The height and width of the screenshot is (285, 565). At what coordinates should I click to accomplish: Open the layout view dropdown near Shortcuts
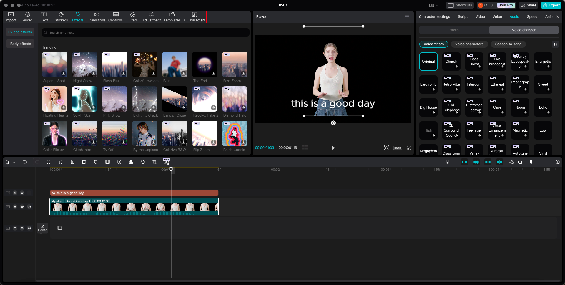pos(433,5)
